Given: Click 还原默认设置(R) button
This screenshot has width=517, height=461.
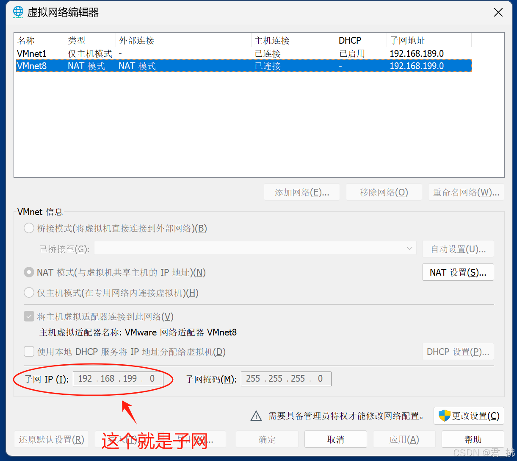Looking at the screenshot, I should pyautogui.click(x=51, y=439).
